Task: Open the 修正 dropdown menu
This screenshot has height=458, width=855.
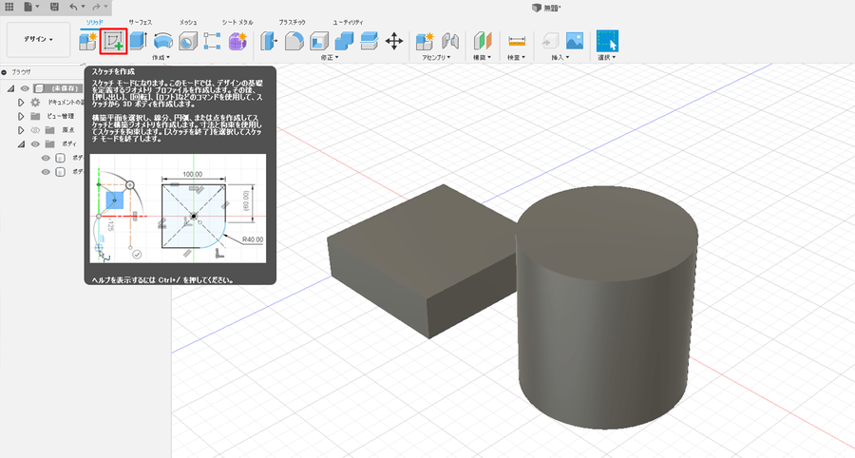Action: point(330,57)
